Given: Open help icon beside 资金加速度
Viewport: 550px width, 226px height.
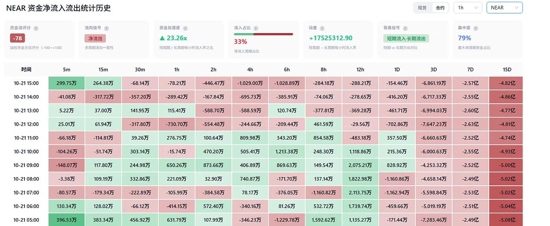Looking at the screenshot, I should tap(185, 28).
